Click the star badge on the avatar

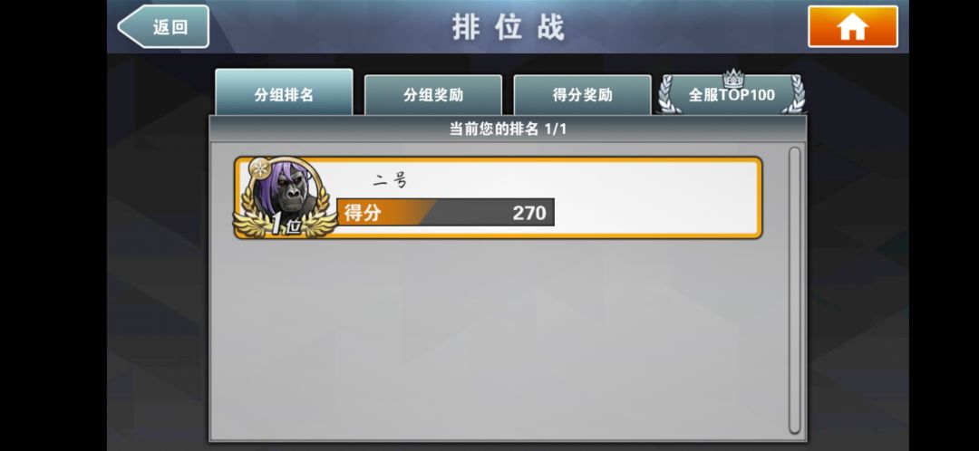(x=259, y=168)
